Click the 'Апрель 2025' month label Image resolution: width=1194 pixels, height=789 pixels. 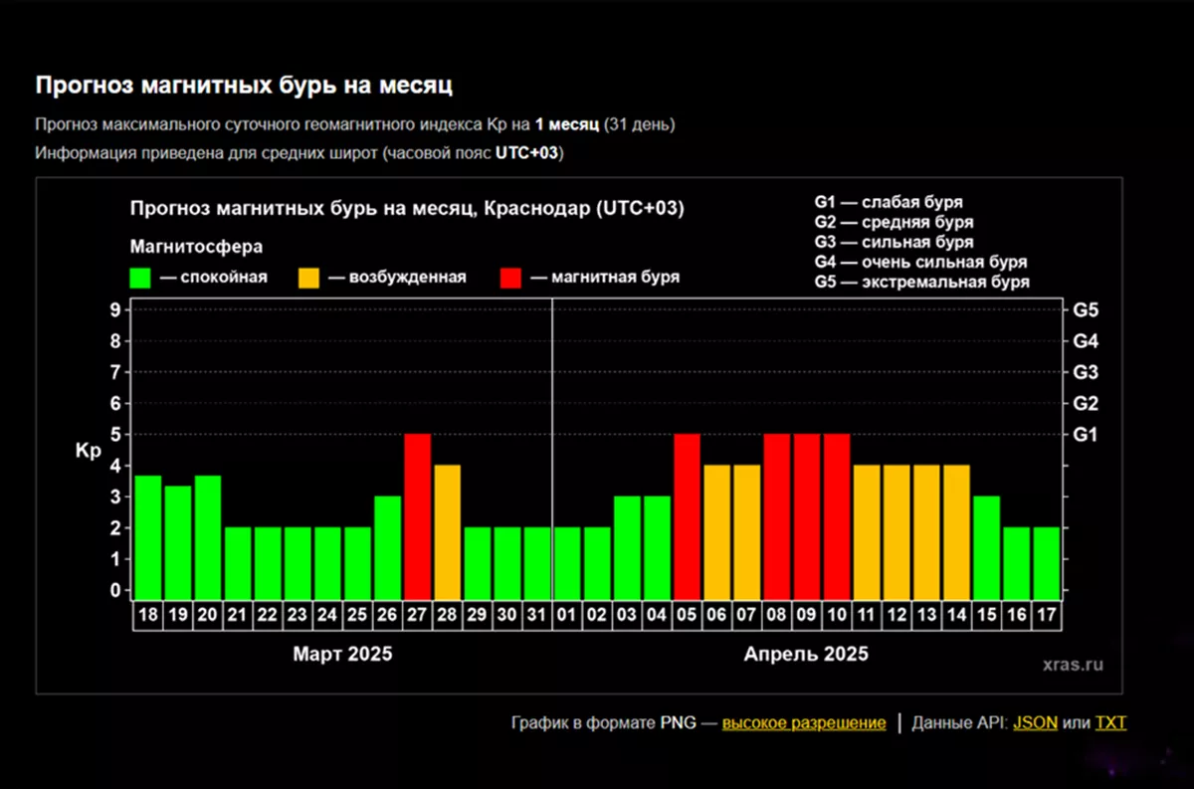tap(806, 655)
